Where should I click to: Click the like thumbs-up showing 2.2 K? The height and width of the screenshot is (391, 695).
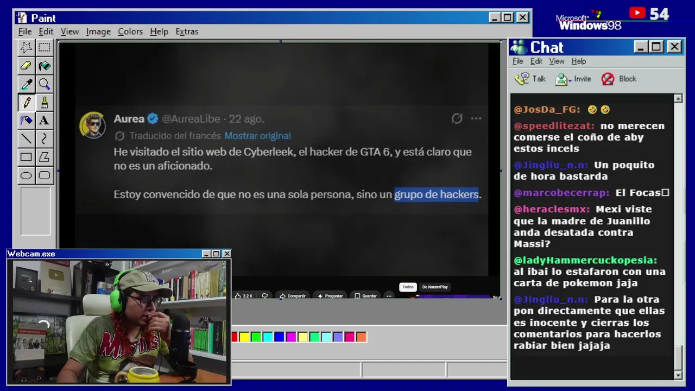pyautogui.click(x=244, y=296)
